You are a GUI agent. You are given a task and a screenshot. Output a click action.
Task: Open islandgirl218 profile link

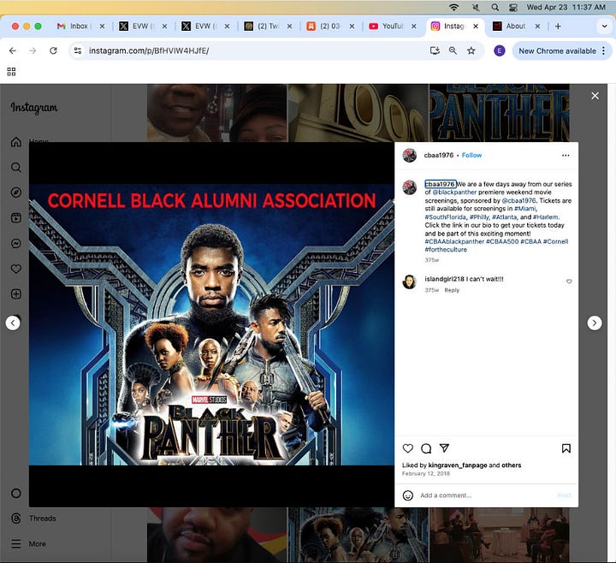click(x=444, y=279)
